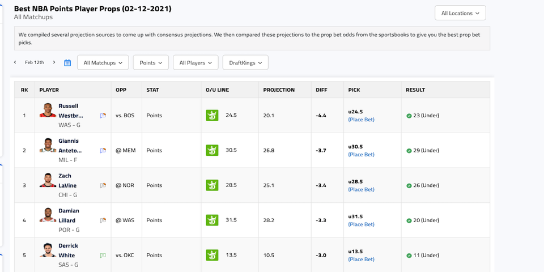Open the DraftKings sportsbook dropdown
Viewport: 544px width, 272px height.
(x=245, y=62)
